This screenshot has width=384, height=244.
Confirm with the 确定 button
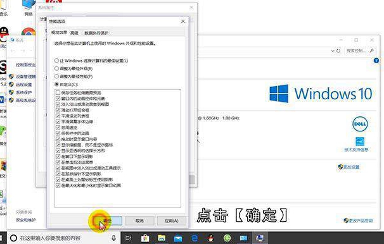(108, 221)
